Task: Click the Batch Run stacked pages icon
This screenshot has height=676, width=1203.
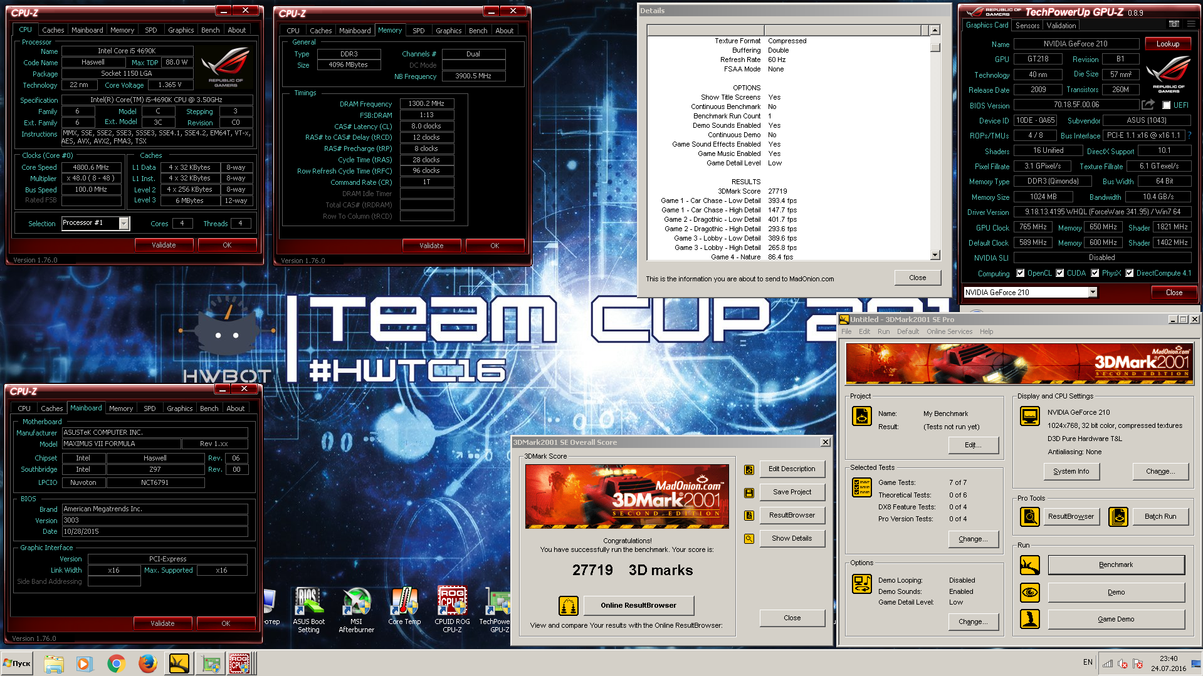Action: (x=1118, y=517)
